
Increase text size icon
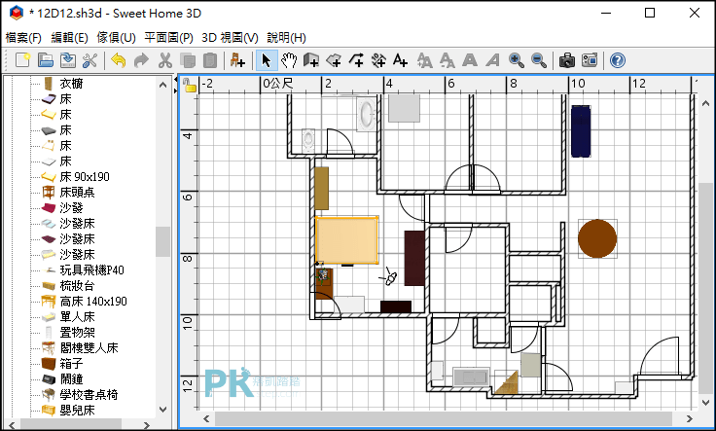(x=425, y=59)
